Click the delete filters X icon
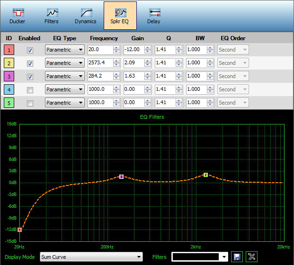This screenshot has height=265, width=294. pos(251,256)
